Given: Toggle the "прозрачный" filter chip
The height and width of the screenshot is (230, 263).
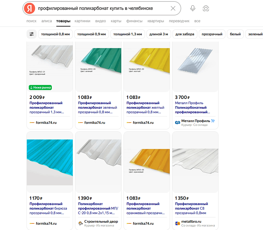Looking at the screenshot, I should pos(212,34).
